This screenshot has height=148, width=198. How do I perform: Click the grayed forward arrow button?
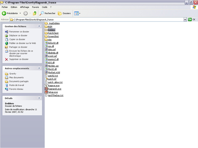click(x=25, y=13)
